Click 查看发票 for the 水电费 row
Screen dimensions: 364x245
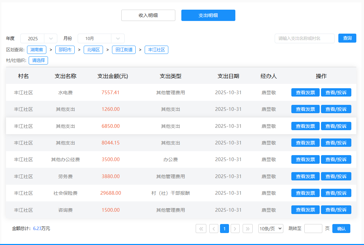point(305,93)
